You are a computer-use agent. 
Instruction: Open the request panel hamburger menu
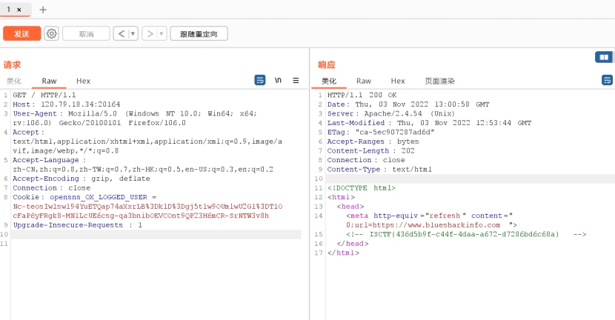pyautogui.click(x=296, y=80)
